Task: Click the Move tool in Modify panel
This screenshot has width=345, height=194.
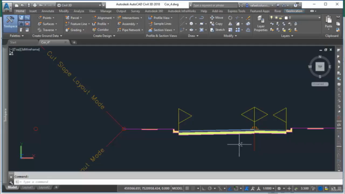Action: click(217, 18)
